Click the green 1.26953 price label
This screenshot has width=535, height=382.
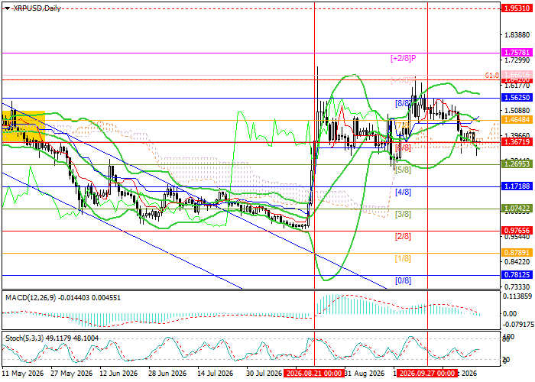coord(517,164)
